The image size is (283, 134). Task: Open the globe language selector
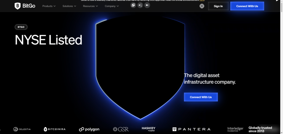tap(202, 6)
